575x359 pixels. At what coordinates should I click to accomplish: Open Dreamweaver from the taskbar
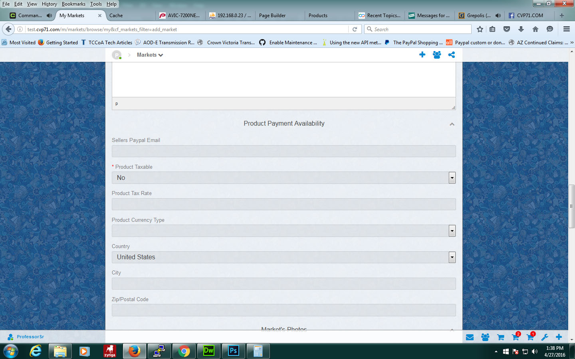[209, 351]
